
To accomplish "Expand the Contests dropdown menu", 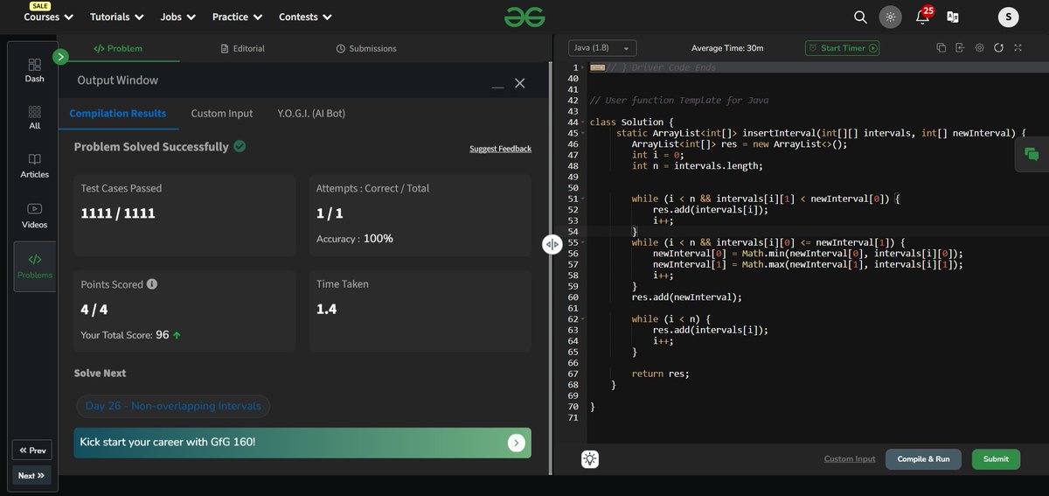I will 305,17.
